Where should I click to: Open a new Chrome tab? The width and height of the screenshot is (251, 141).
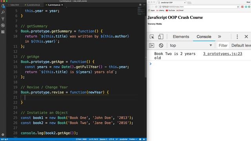189,3
